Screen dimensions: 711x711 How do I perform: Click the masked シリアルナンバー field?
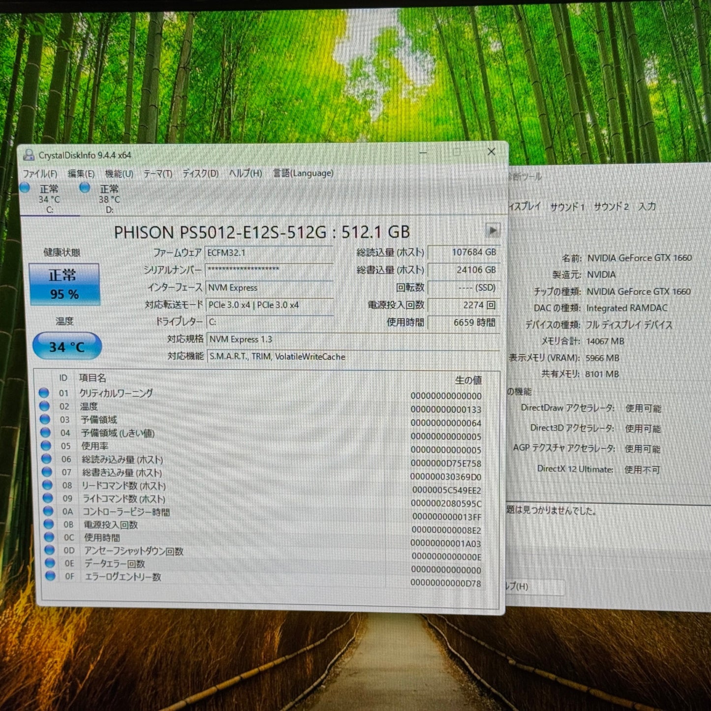[270, 270]
